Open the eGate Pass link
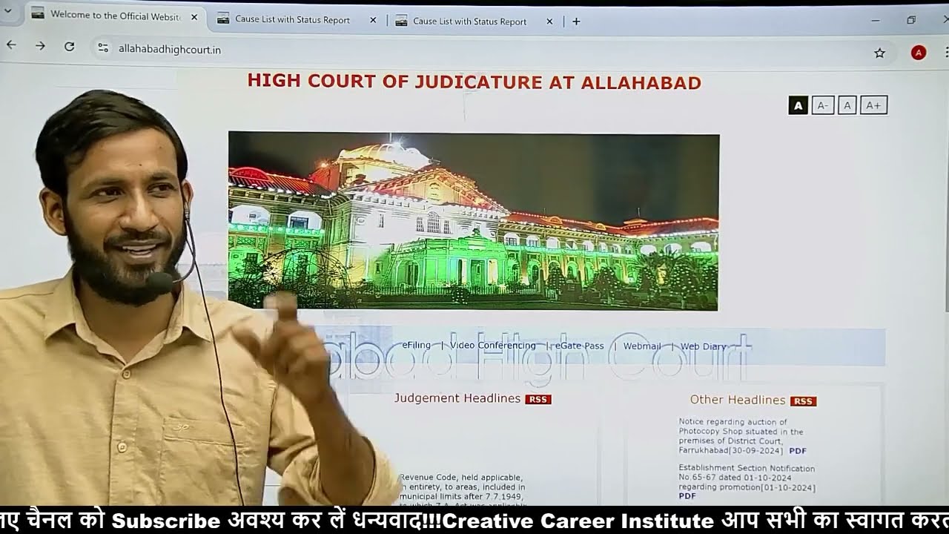This screenshot has height=534, width=949. click(x=580, y=346)
